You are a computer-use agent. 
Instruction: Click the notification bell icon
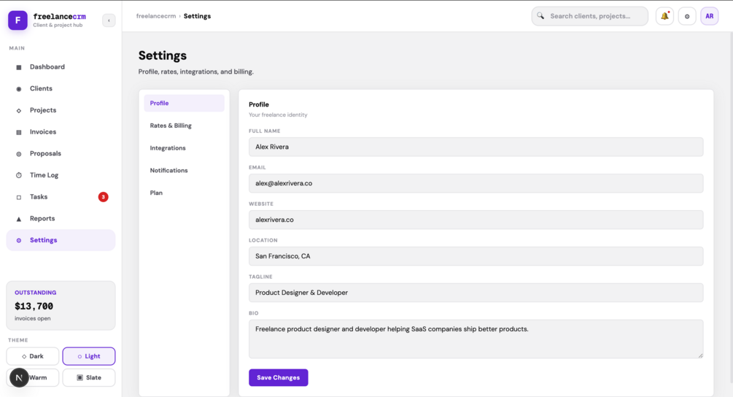(x=664, y=16)
